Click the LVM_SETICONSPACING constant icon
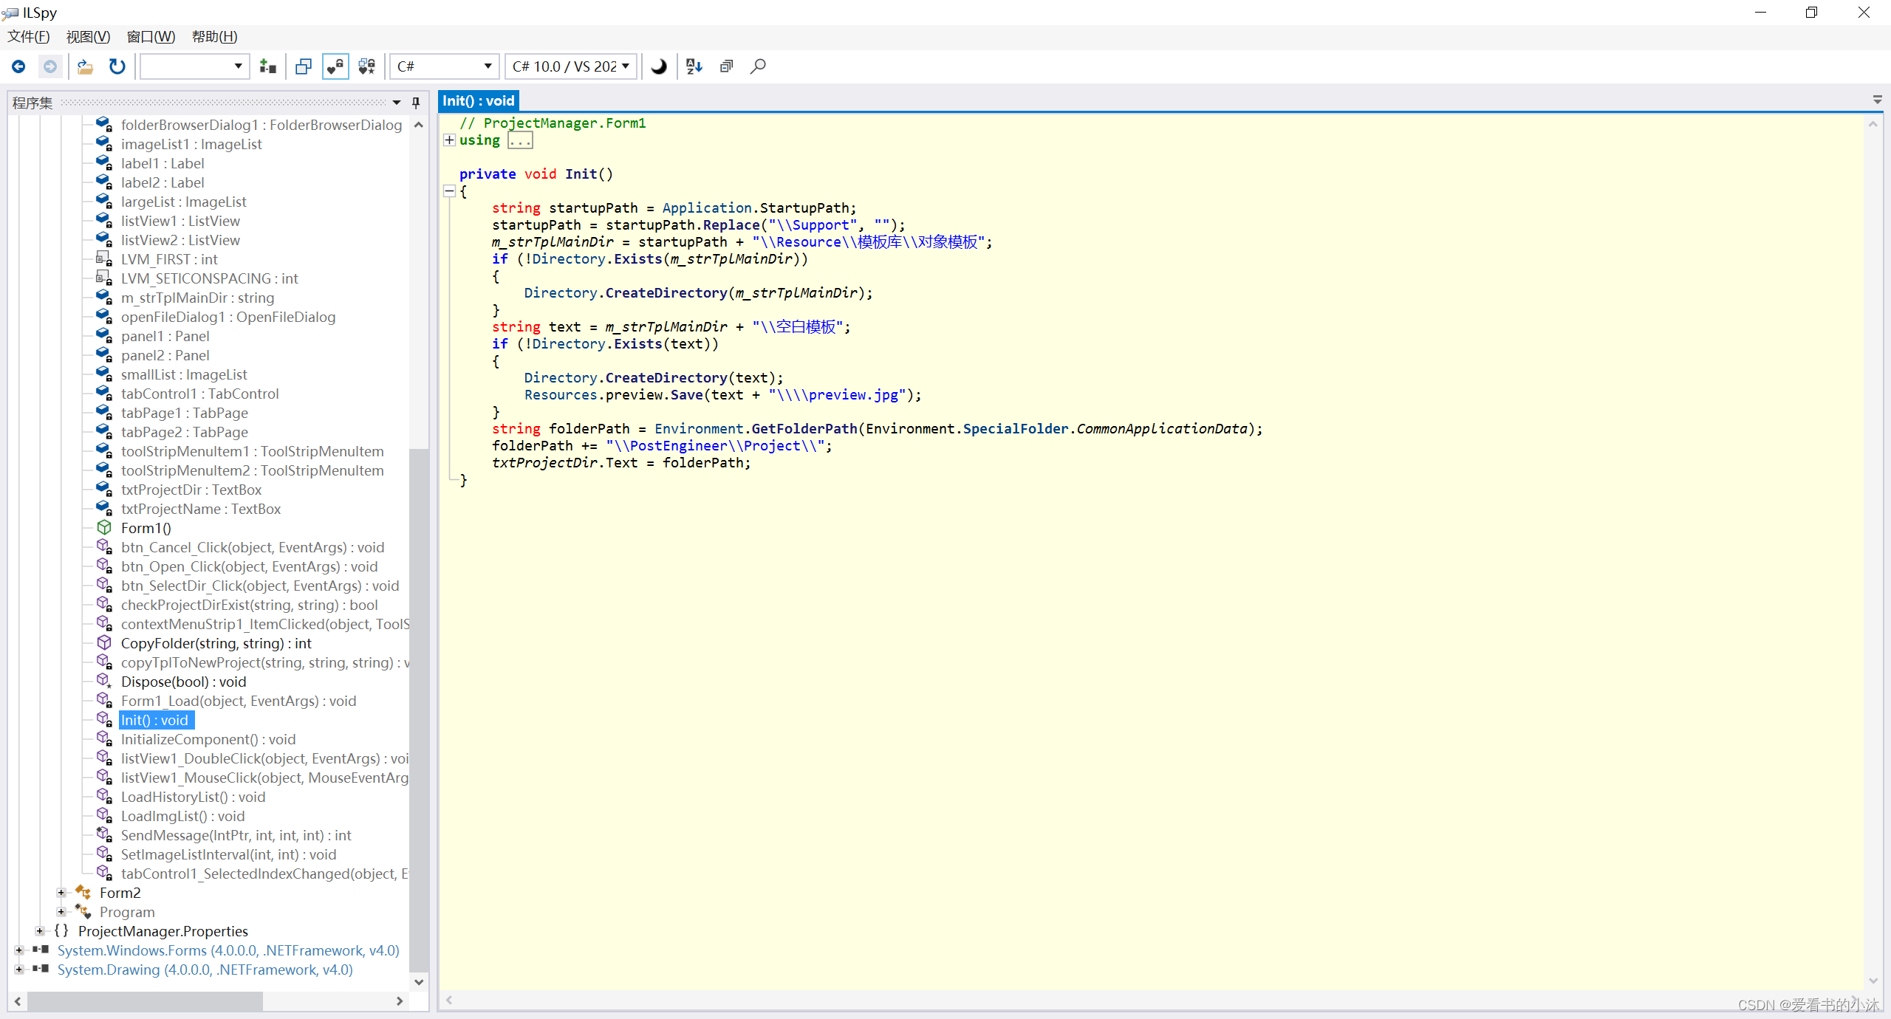Image resolution: width=1891 pixels, height=1019 pixels. pyautogui.click(x=104, y=278)
